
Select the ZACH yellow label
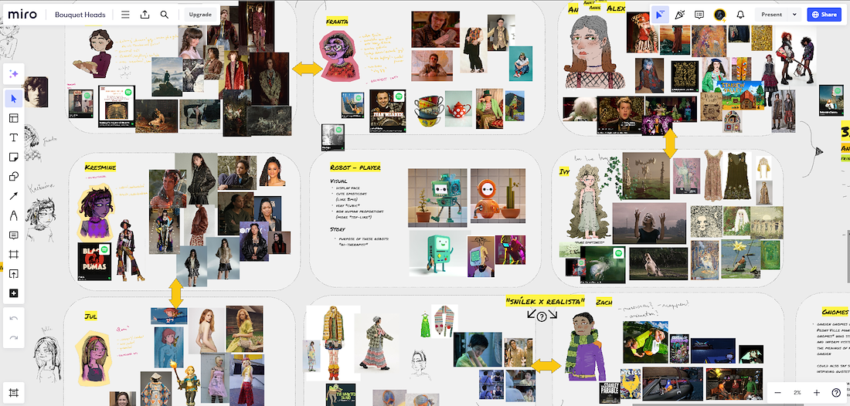click(604, 302)
